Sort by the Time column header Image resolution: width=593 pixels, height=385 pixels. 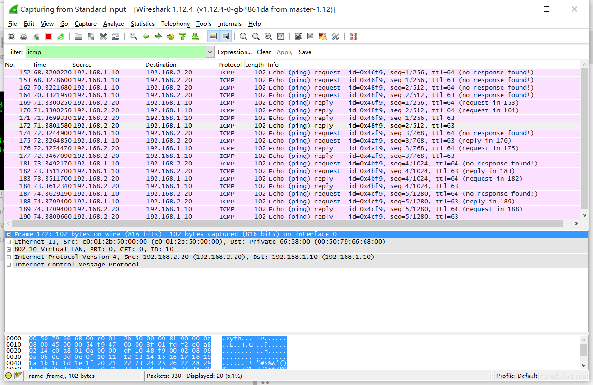pos(52,64)
